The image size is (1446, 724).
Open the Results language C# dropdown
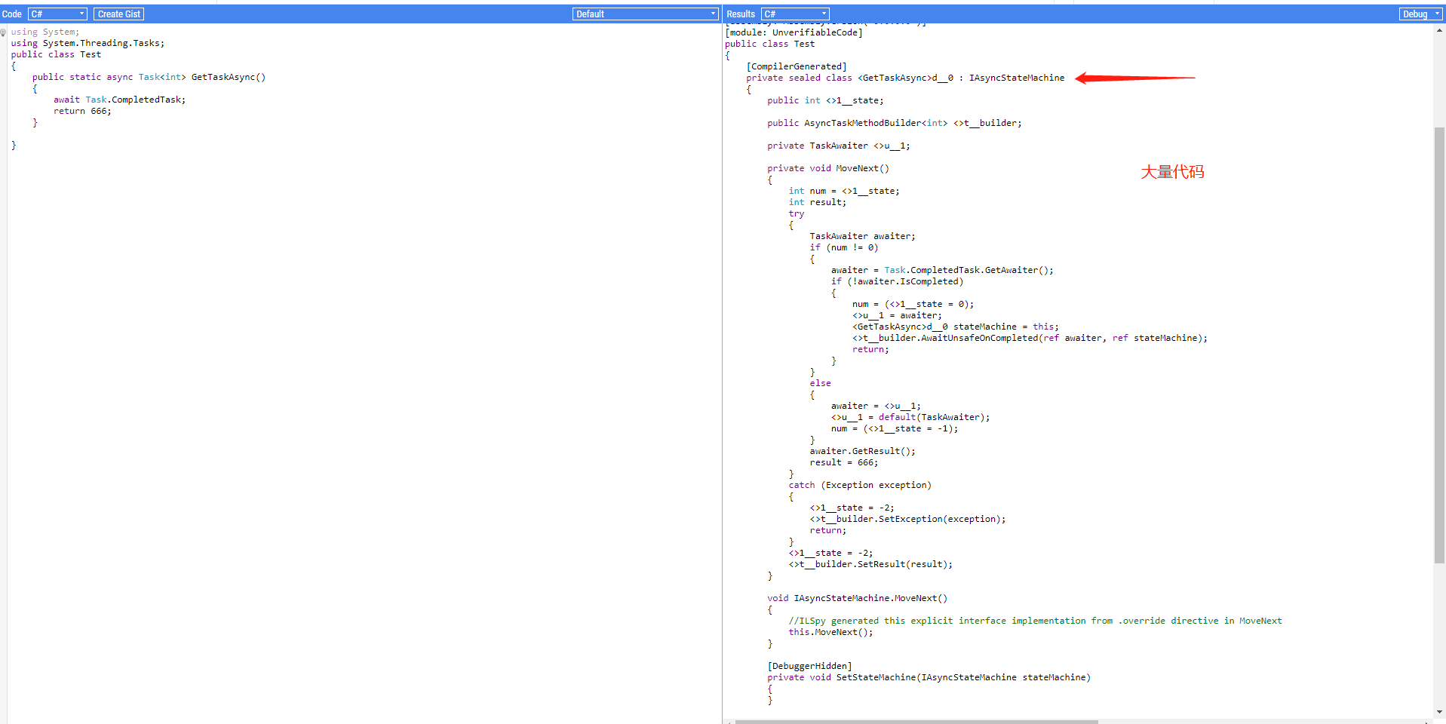(795, 14)
